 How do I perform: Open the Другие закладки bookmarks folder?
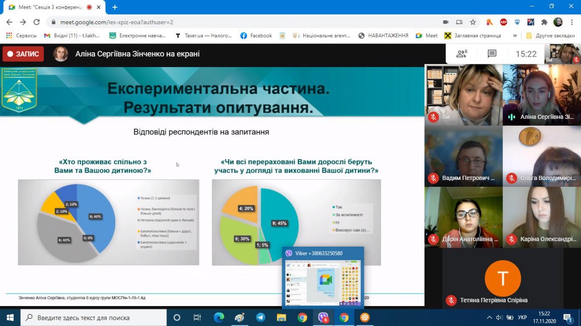(x=549, y=35)
